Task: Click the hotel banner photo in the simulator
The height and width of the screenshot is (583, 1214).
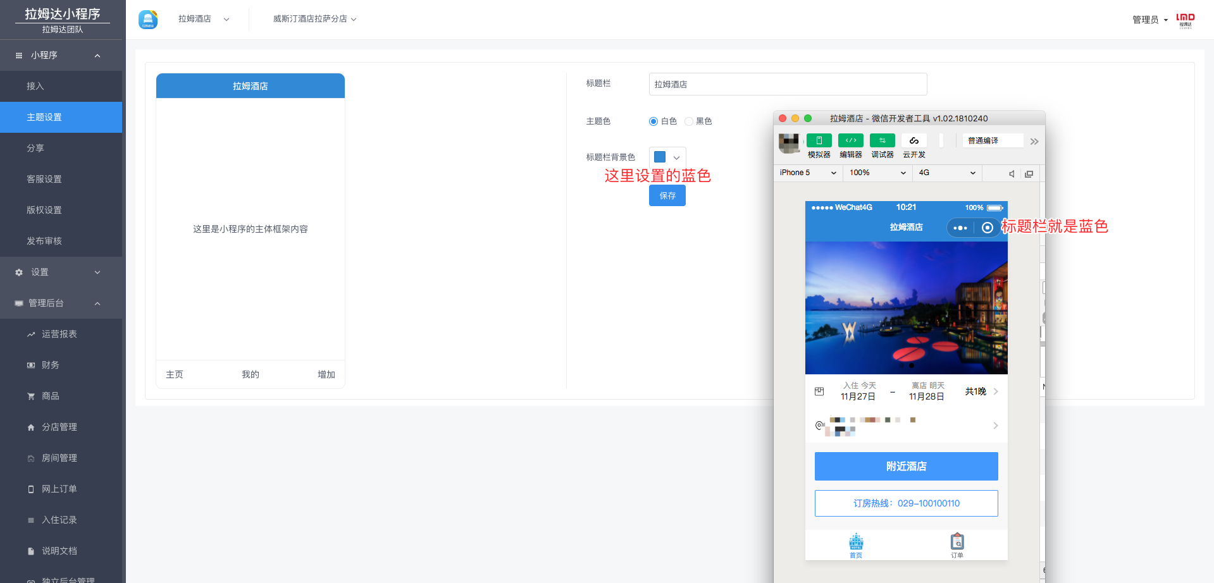Action: point(906,308)
